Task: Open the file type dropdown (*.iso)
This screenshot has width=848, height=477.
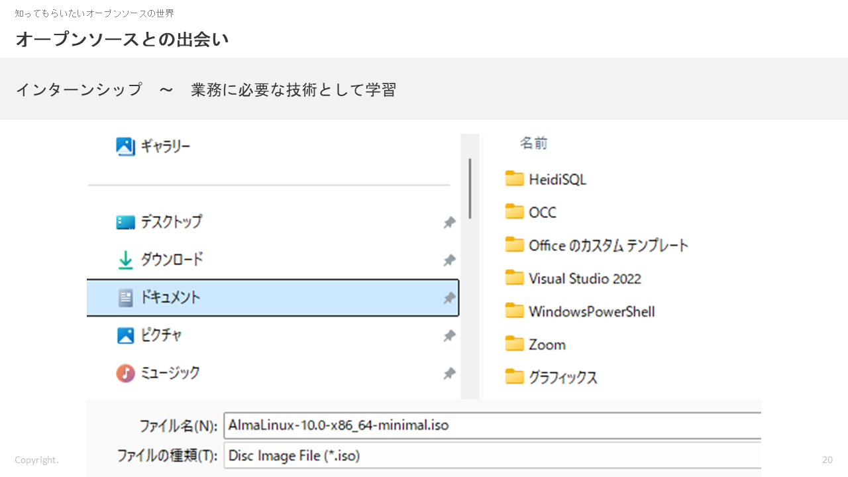Action: point(492,456)
